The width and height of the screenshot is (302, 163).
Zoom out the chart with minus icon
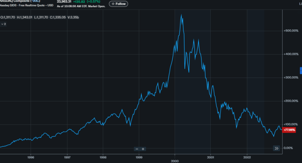coord(137,149)
